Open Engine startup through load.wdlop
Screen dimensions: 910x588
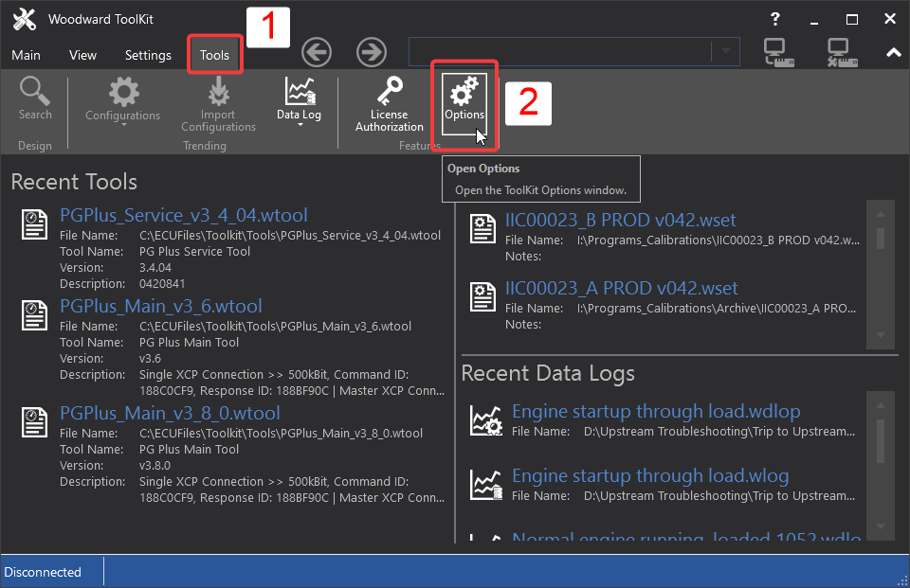pos(657,411)
